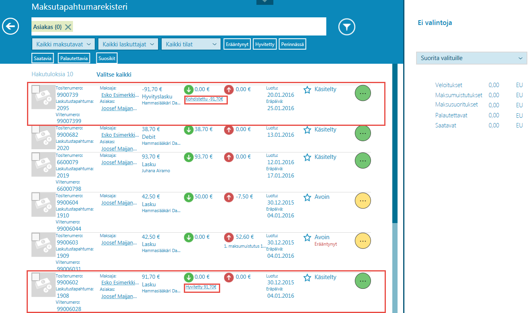Open the Kaikki laskuttajat dropdown
Screen dimensions: 531x313
128,44
